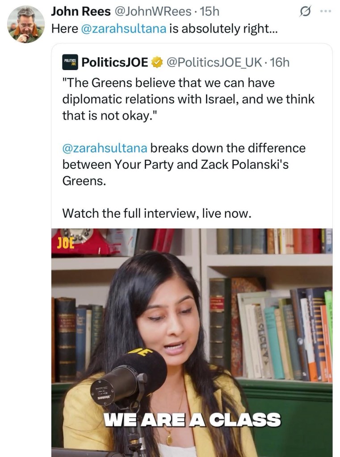Click "Watch the full interview, live now."

point(157,213)
